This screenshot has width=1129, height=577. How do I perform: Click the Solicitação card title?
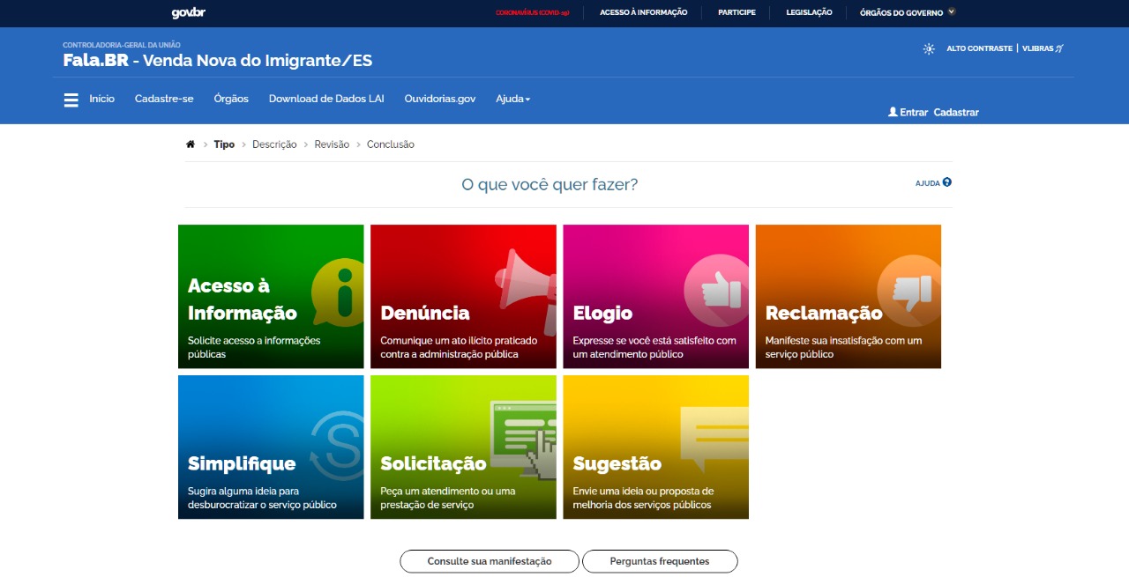433,463
